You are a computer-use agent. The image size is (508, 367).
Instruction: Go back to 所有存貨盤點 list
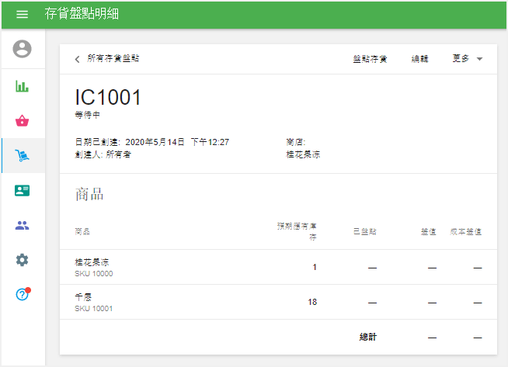[x=113, y=59]
